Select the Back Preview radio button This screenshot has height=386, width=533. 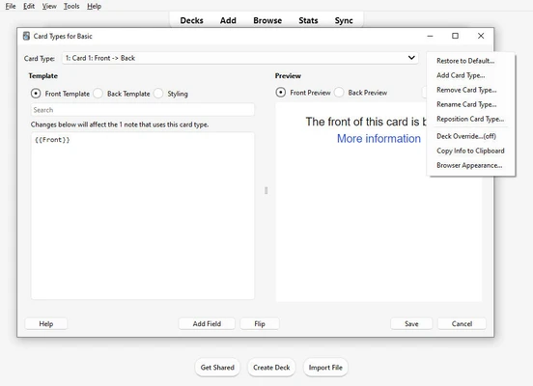point(339,93)
